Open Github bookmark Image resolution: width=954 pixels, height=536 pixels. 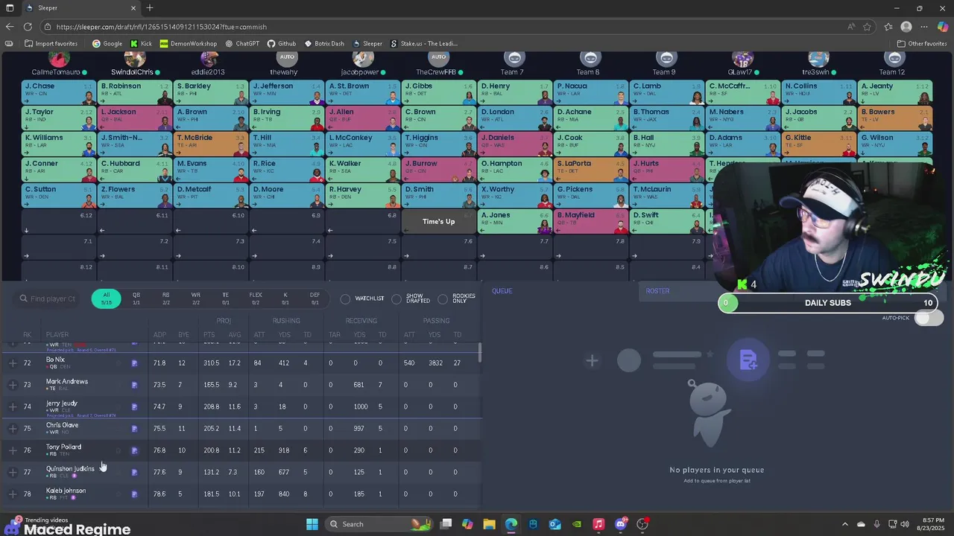[x=282, y=43]
